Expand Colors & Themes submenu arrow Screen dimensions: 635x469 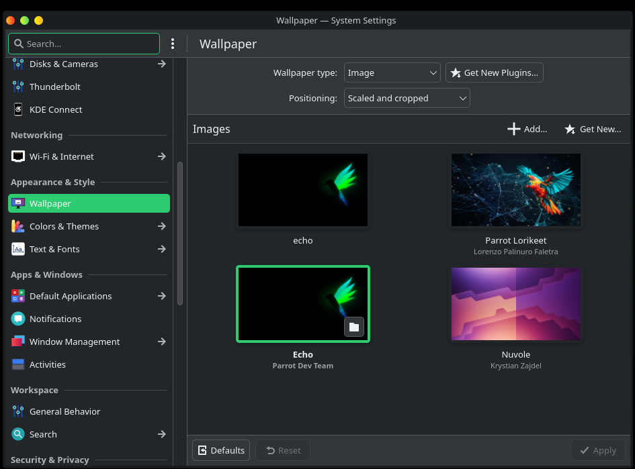click(x=161, y=226)
